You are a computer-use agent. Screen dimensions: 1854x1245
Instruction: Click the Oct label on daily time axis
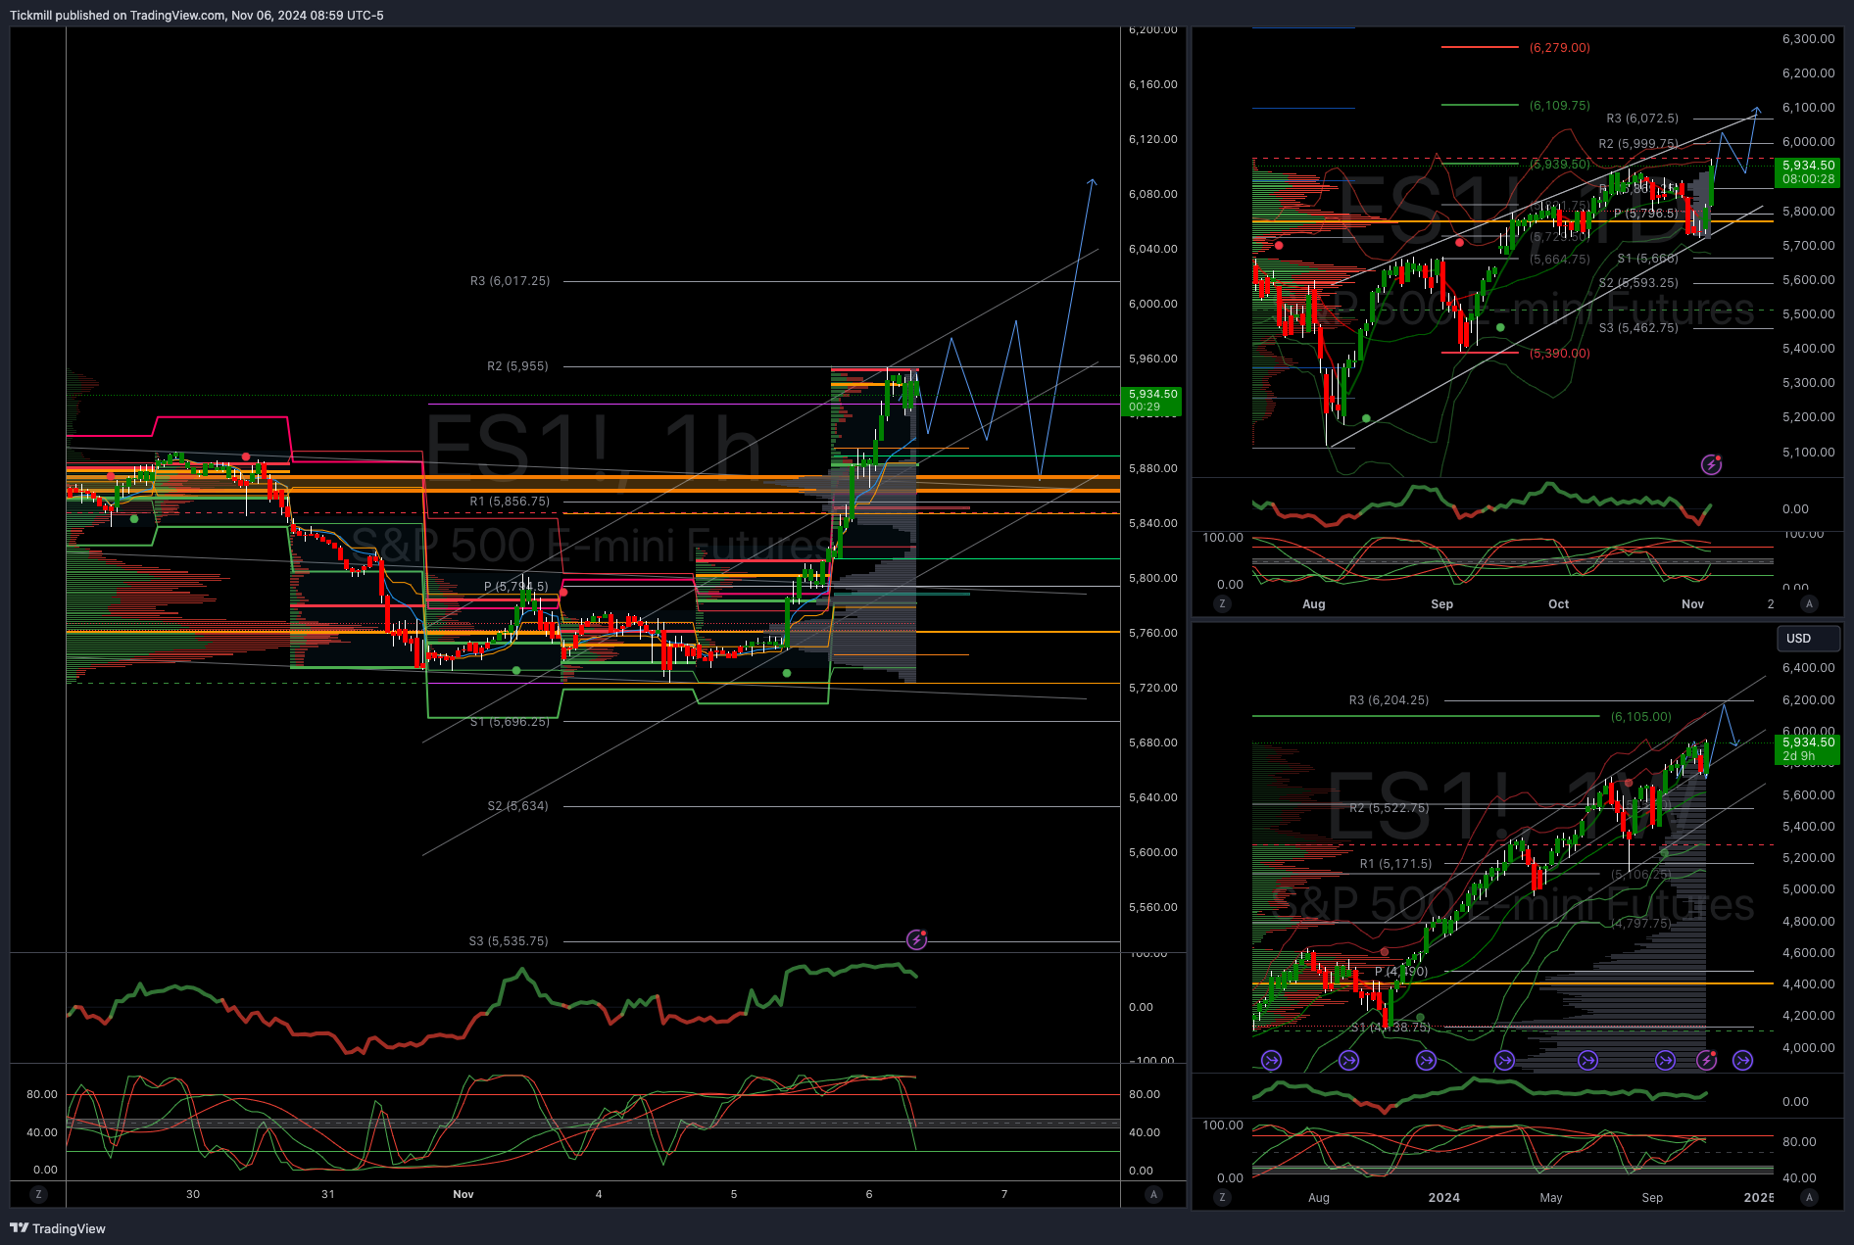(1558, 603)
